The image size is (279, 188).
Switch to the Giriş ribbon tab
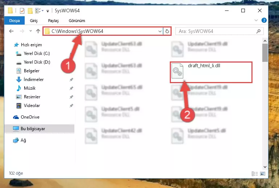[34, 21]
